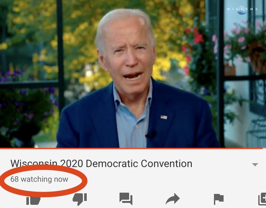Tap the video center to show controls

pyautogui.click(x=133, y=74)
